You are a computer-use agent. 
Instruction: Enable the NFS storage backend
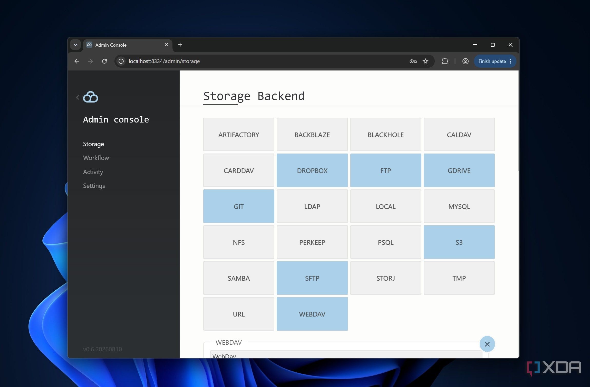click(x=239, y=242)
